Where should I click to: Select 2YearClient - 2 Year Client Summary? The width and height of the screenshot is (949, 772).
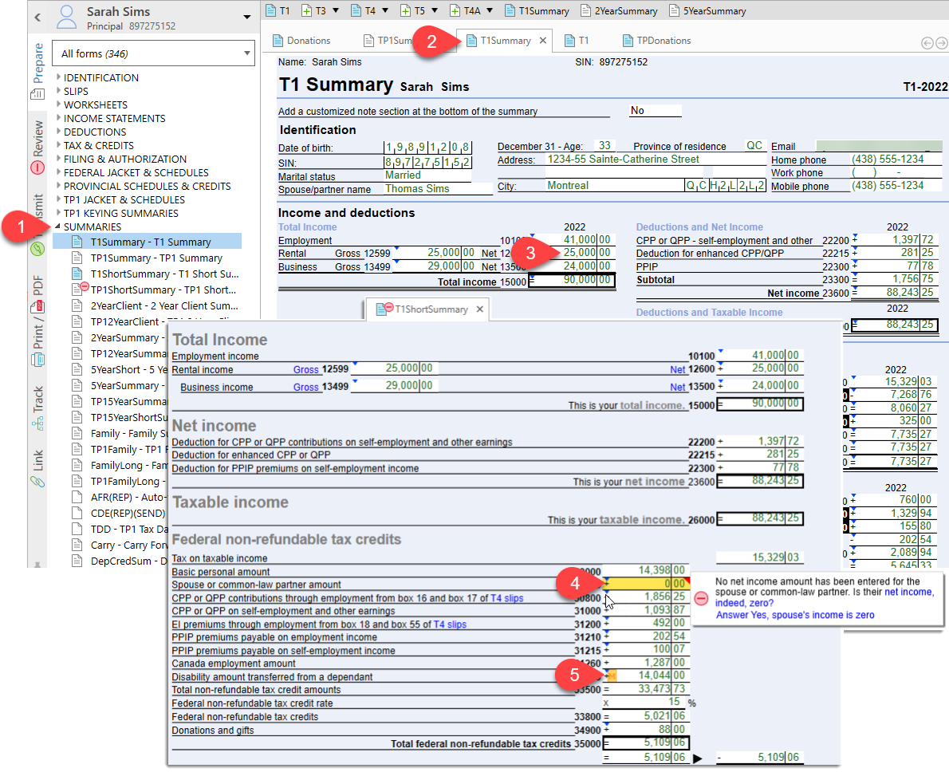[156, 305]
